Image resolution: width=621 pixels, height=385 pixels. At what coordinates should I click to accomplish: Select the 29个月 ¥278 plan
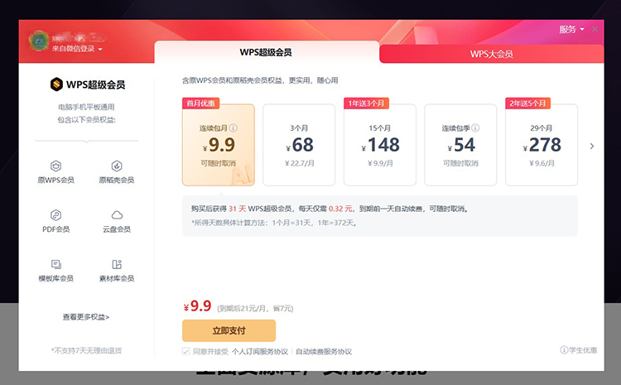pyautogui.click(x=542, y=145)
